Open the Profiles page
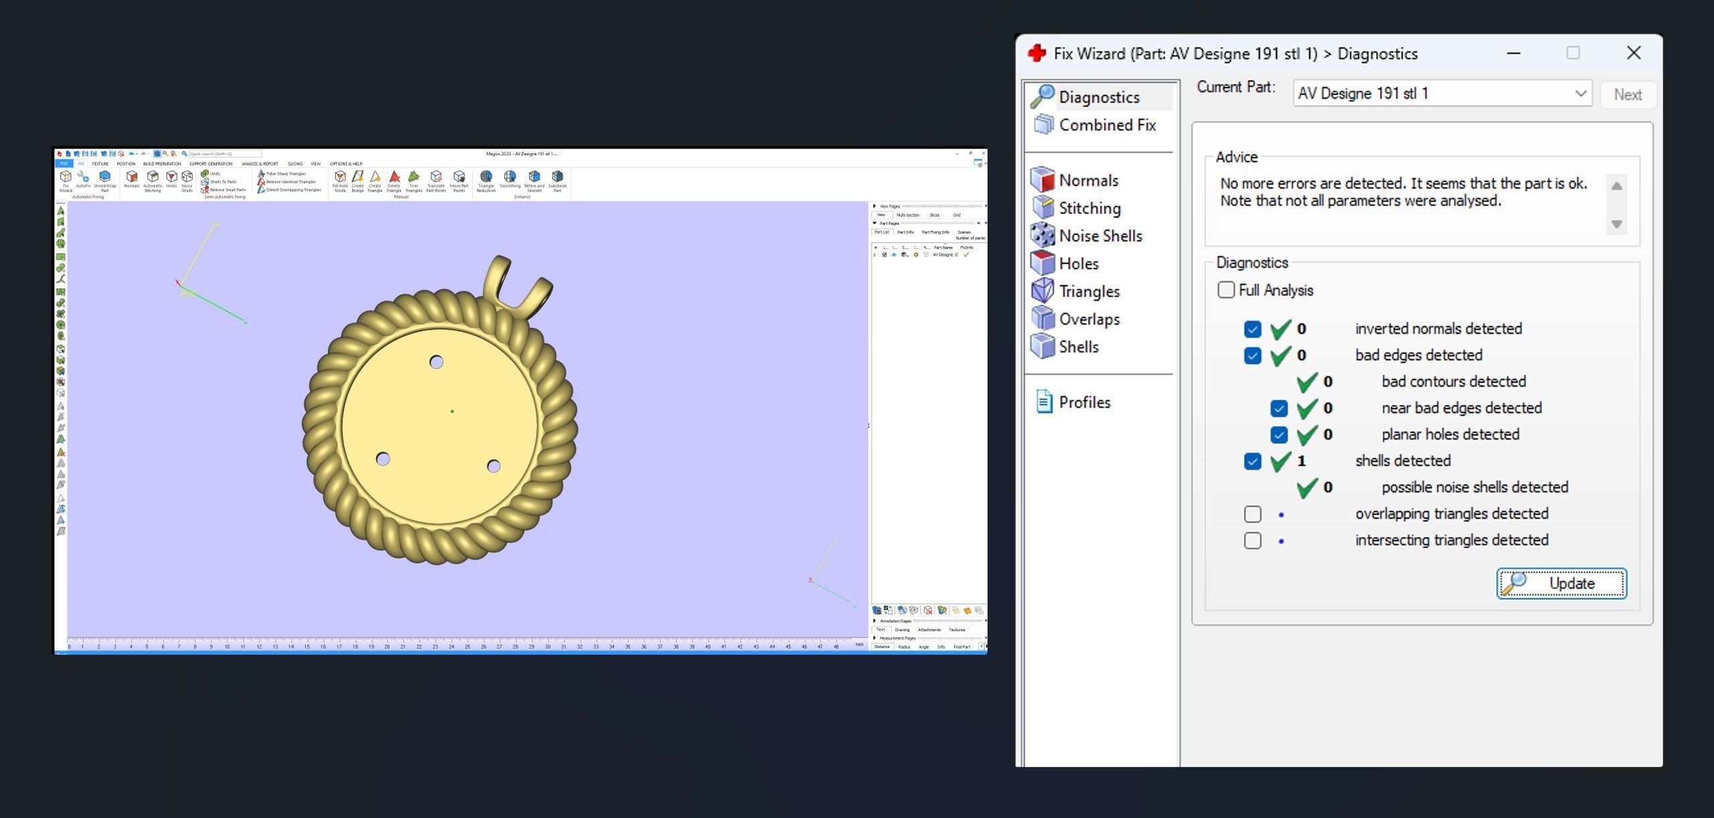Image resolution: width=1714 pixels, height=818 pixels. [x=1084, y=402]
